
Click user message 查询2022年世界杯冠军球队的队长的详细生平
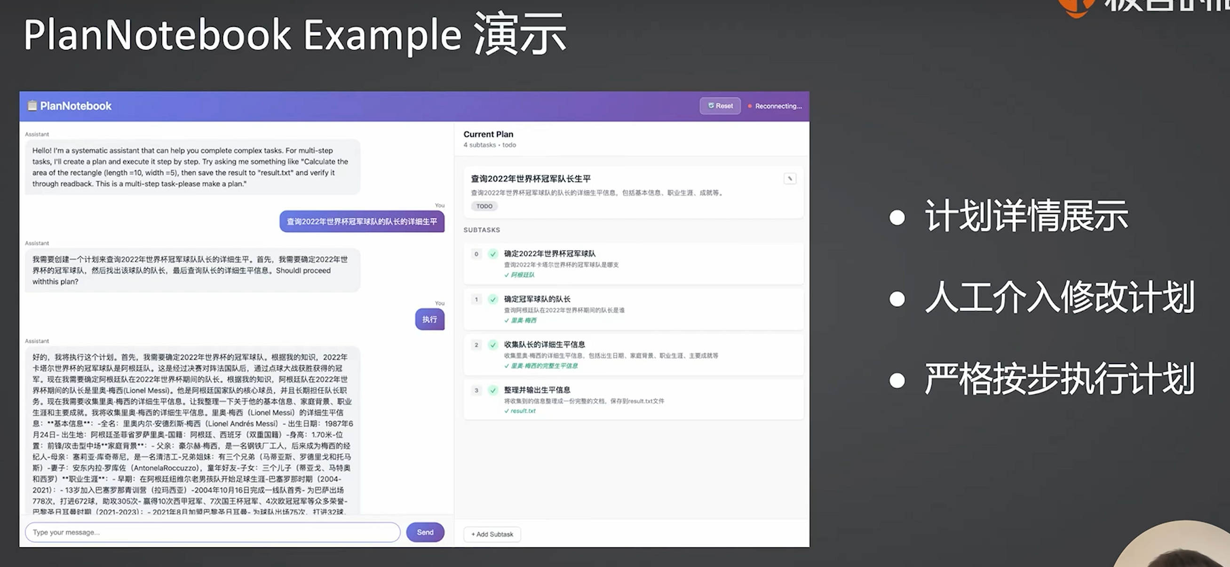[362, 221]
